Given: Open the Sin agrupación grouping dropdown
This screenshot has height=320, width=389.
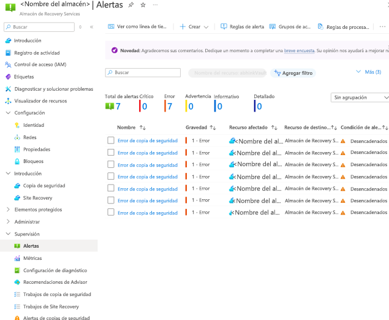Looking at the screenshot, I should (x=360, y=97).
